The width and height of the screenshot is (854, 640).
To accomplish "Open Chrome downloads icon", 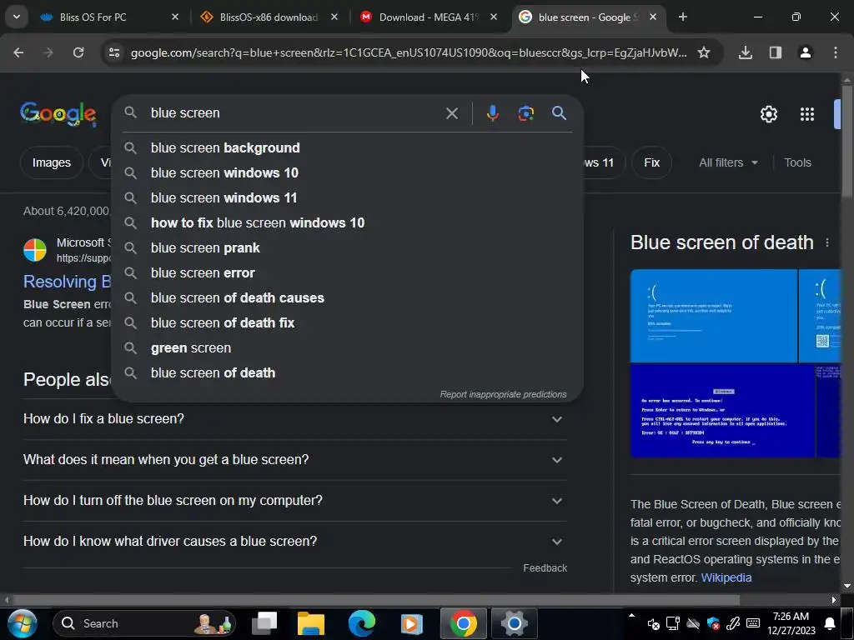I will pos(745,52).
